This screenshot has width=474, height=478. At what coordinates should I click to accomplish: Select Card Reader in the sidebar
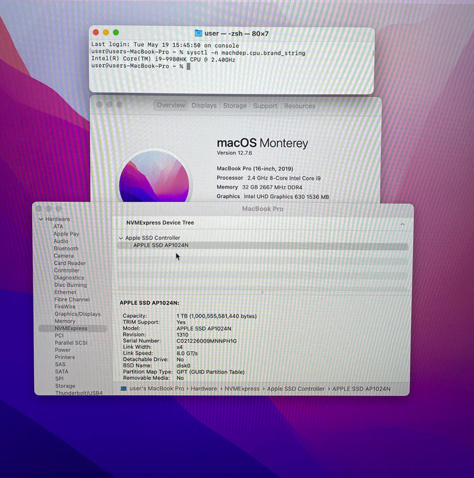pyautogui.click(x=70, y=263)
